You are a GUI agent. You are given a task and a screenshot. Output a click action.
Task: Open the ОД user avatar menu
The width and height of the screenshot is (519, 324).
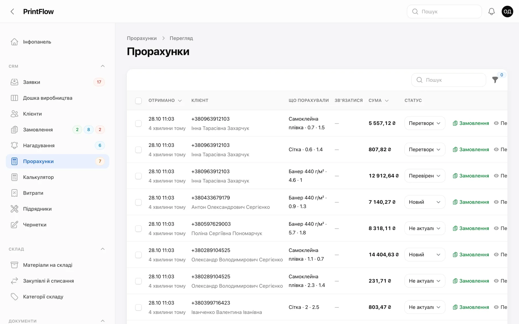(x=507, y=12)
